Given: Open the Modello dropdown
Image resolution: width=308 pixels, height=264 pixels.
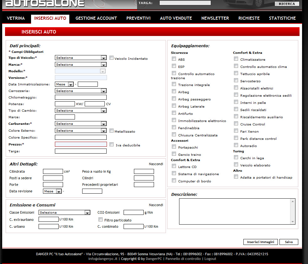Looking at the screenshot, I should [x=80, y=71].
